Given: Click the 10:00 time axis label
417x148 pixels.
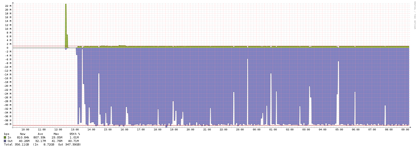Looking at the screenshot, I should [25, 130].
